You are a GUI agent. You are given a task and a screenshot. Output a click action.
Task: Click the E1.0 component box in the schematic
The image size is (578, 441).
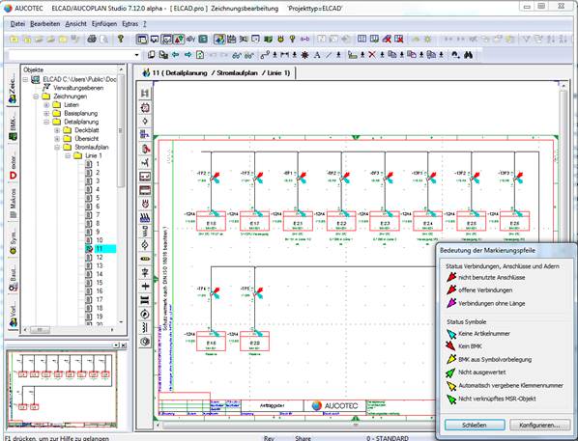coord(212,221)
